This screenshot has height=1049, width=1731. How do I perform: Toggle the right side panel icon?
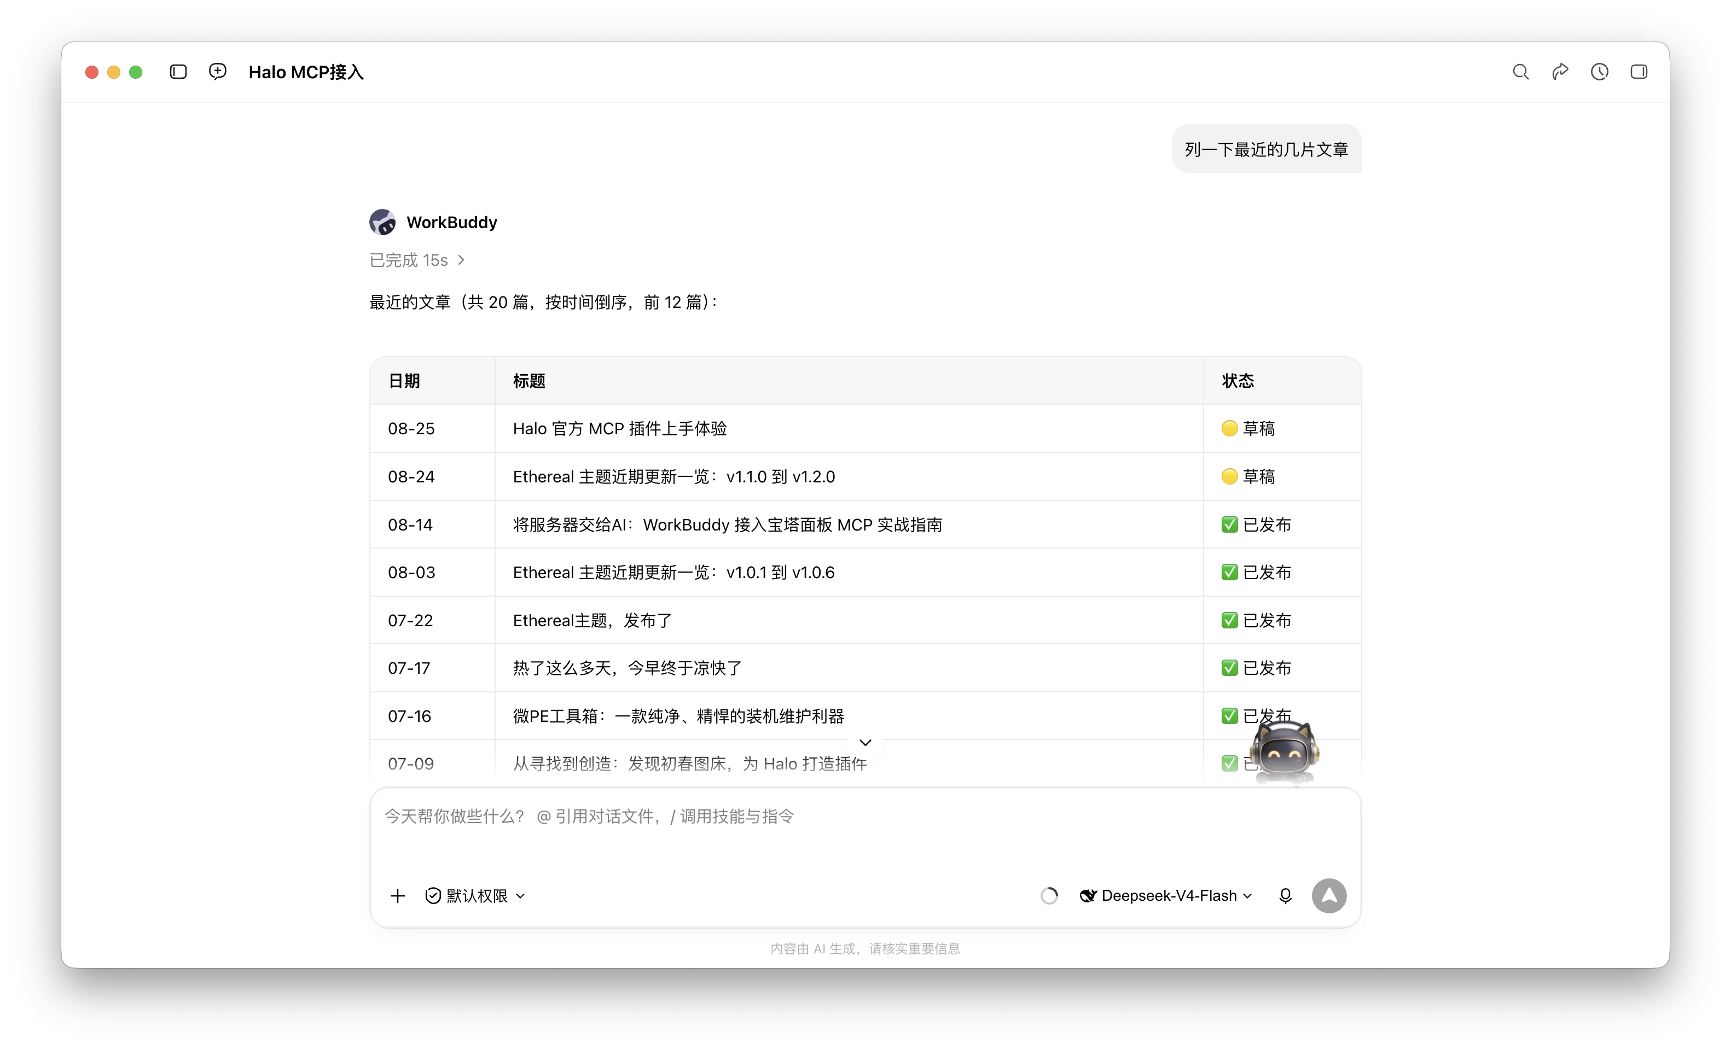click(x=1639, y=72)
